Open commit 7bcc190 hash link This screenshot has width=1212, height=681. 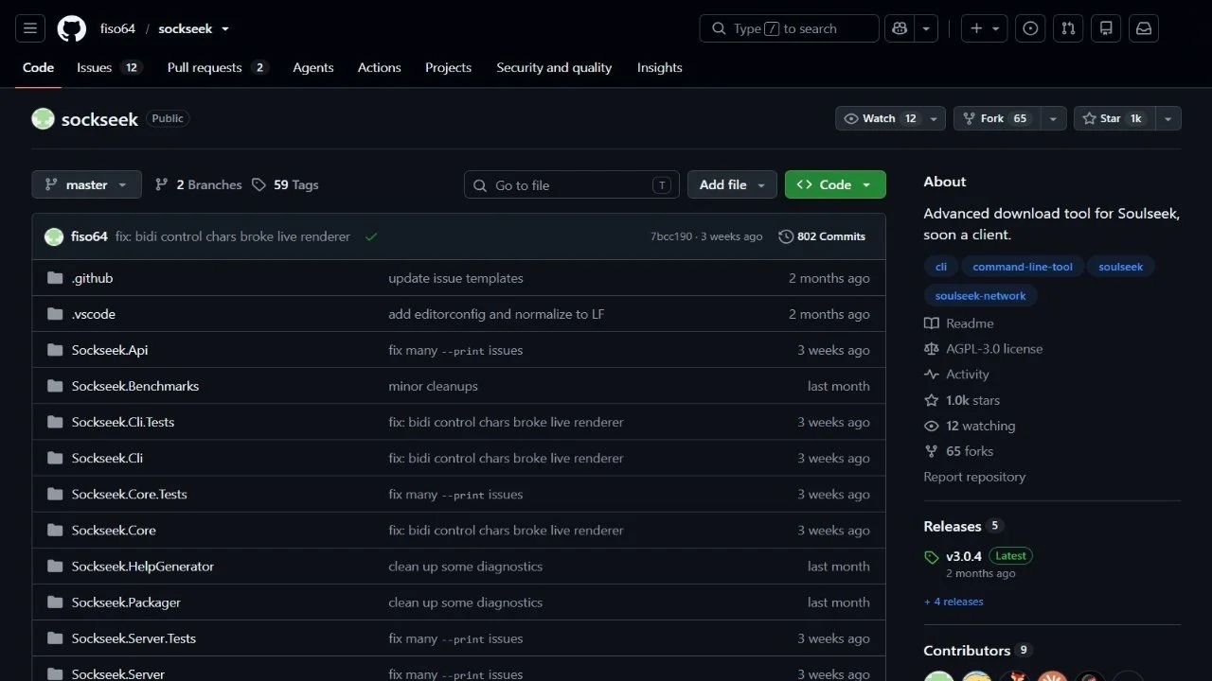pyautogui.click(x=671, y=236)
